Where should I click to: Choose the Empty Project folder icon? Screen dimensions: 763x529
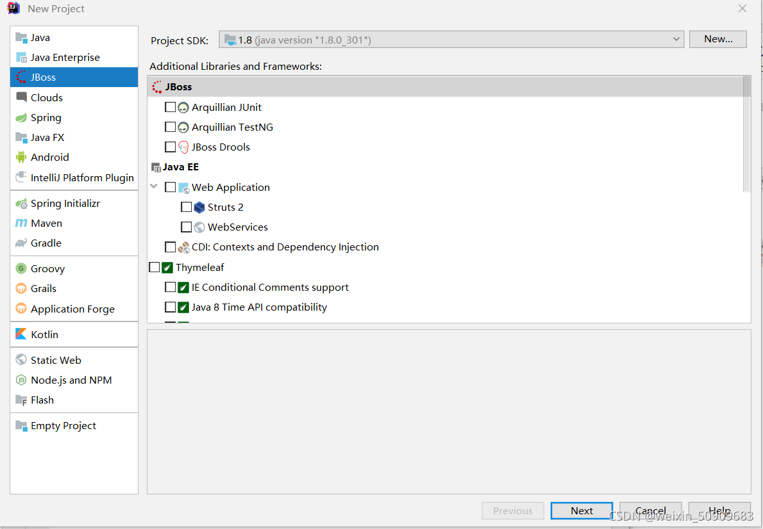click(x=21, y=426)
